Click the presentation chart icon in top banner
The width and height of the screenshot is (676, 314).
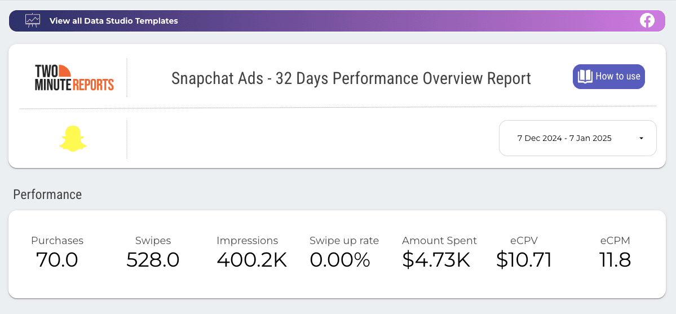click(x=33, y=20)
